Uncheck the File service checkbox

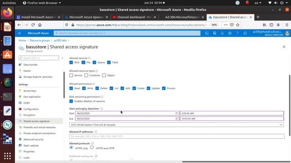(x=83, y=62)
